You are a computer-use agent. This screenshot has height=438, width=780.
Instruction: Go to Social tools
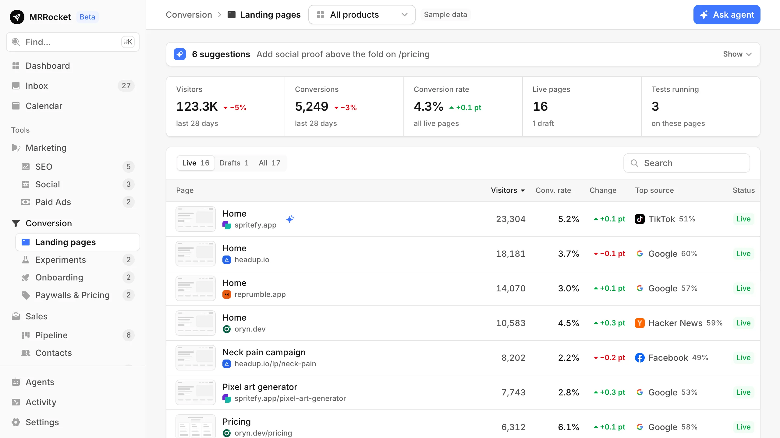78,184
